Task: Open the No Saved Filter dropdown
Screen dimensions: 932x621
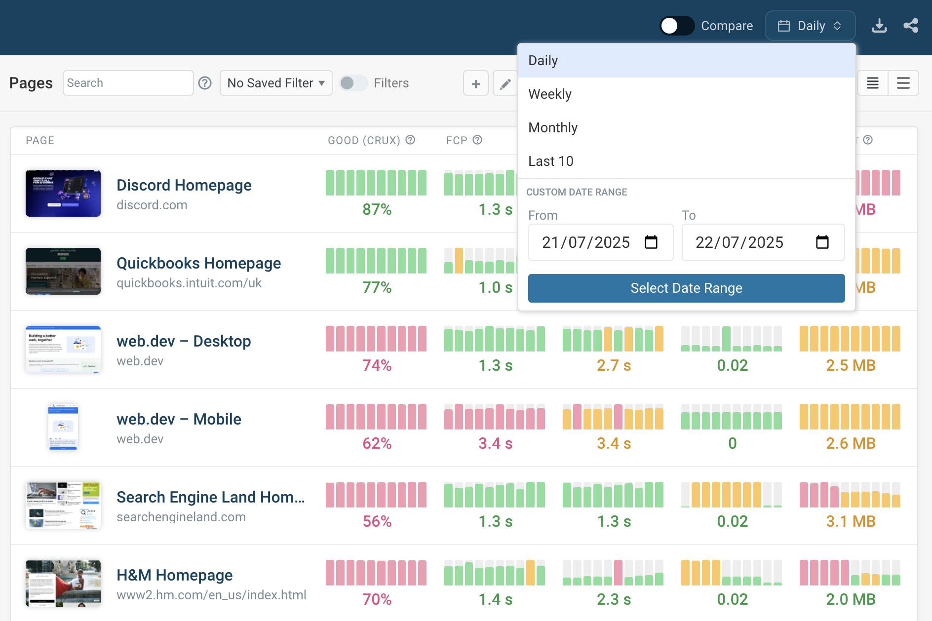Action: 276,83
